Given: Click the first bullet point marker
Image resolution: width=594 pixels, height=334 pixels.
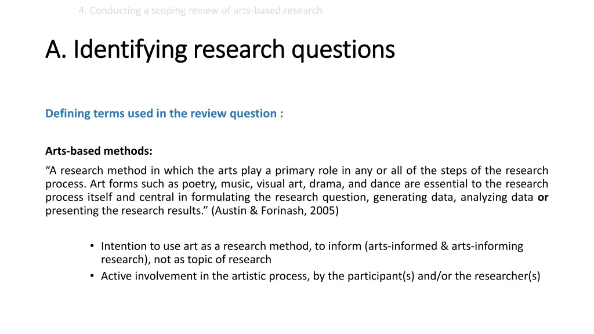Looking at the screenshot, I should point(92,246).
